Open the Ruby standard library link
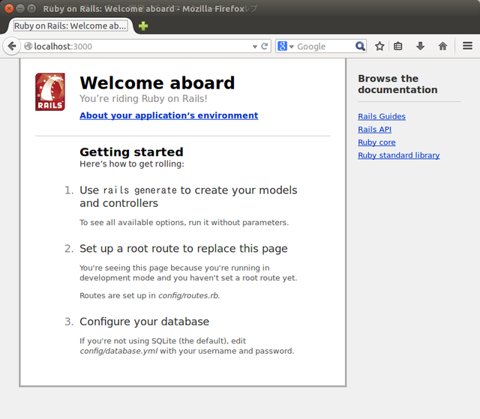 coord(398,155)
